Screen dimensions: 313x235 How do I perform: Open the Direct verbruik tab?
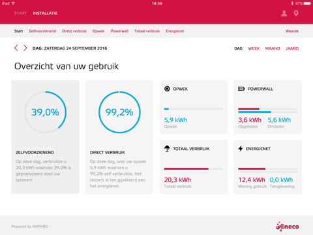pyautogui.click(x=74, y=31)
